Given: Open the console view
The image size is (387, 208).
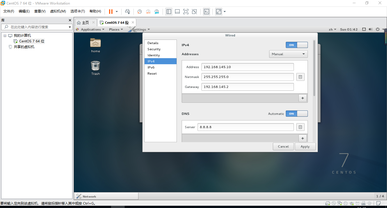Looking at the screenshot, I should pos(207,12).
